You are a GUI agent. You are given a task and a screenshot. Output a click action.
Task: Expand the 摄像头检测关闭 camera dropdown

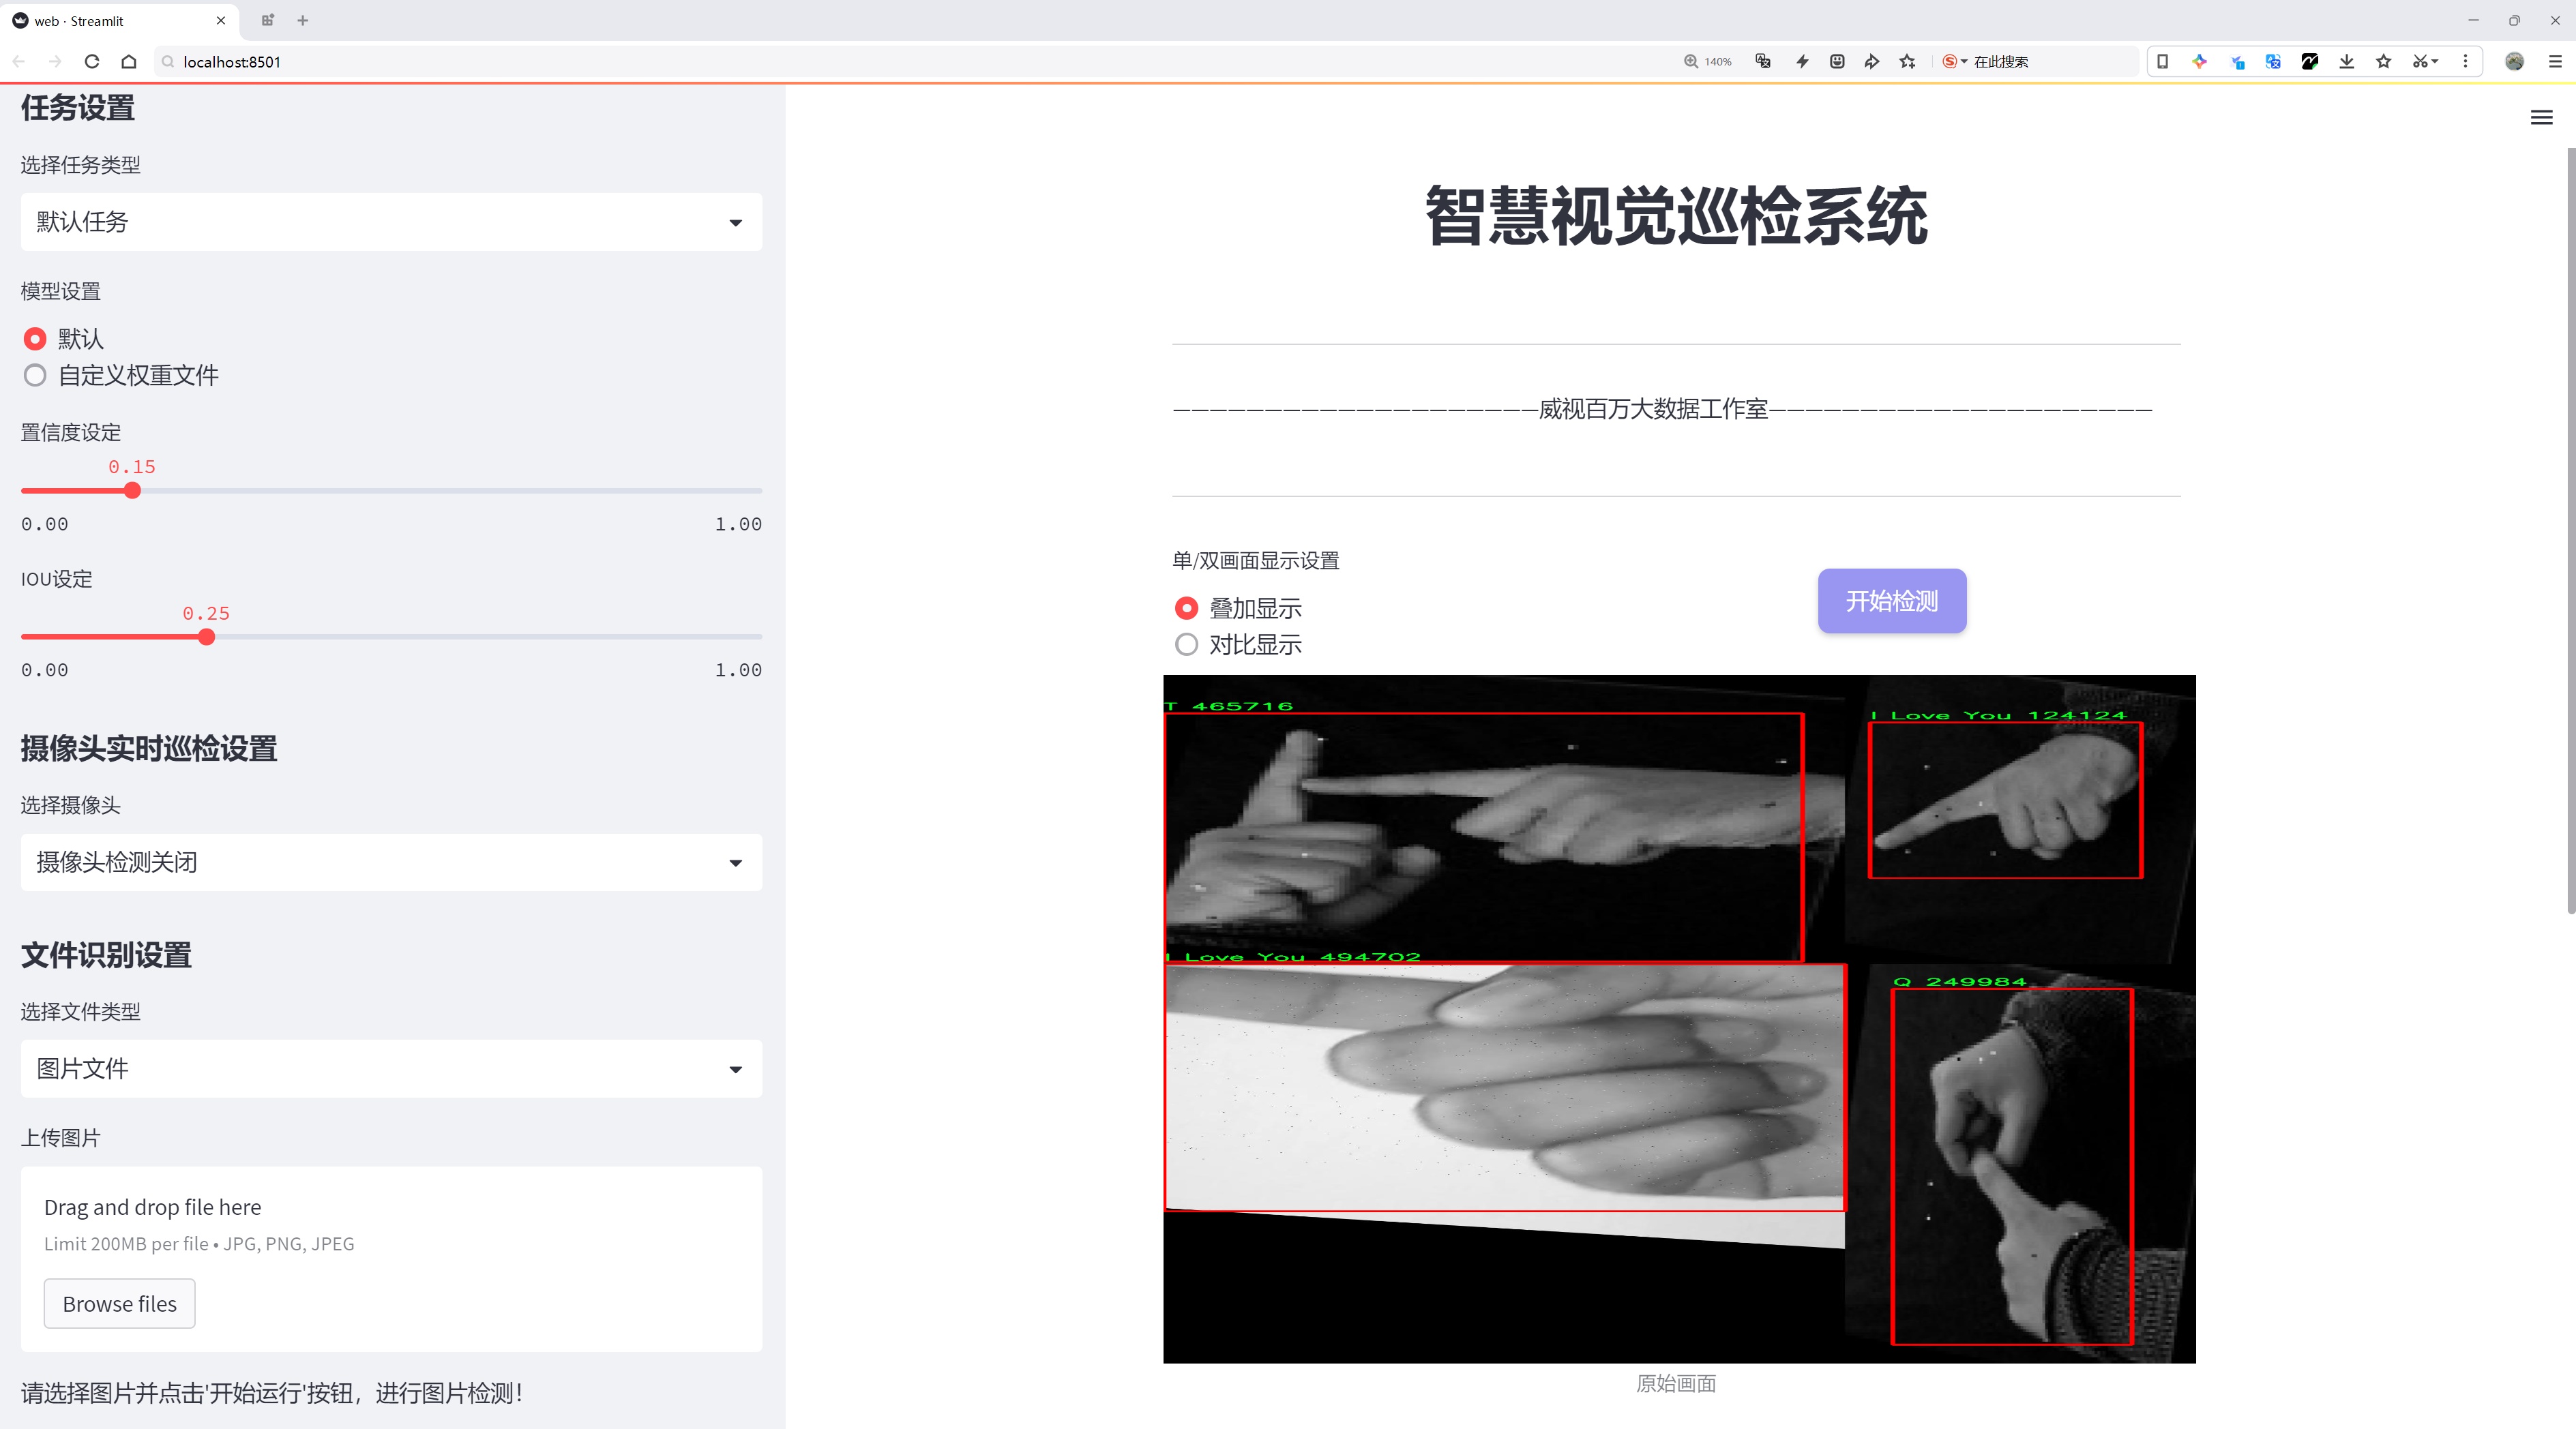(x=391, y=862)
